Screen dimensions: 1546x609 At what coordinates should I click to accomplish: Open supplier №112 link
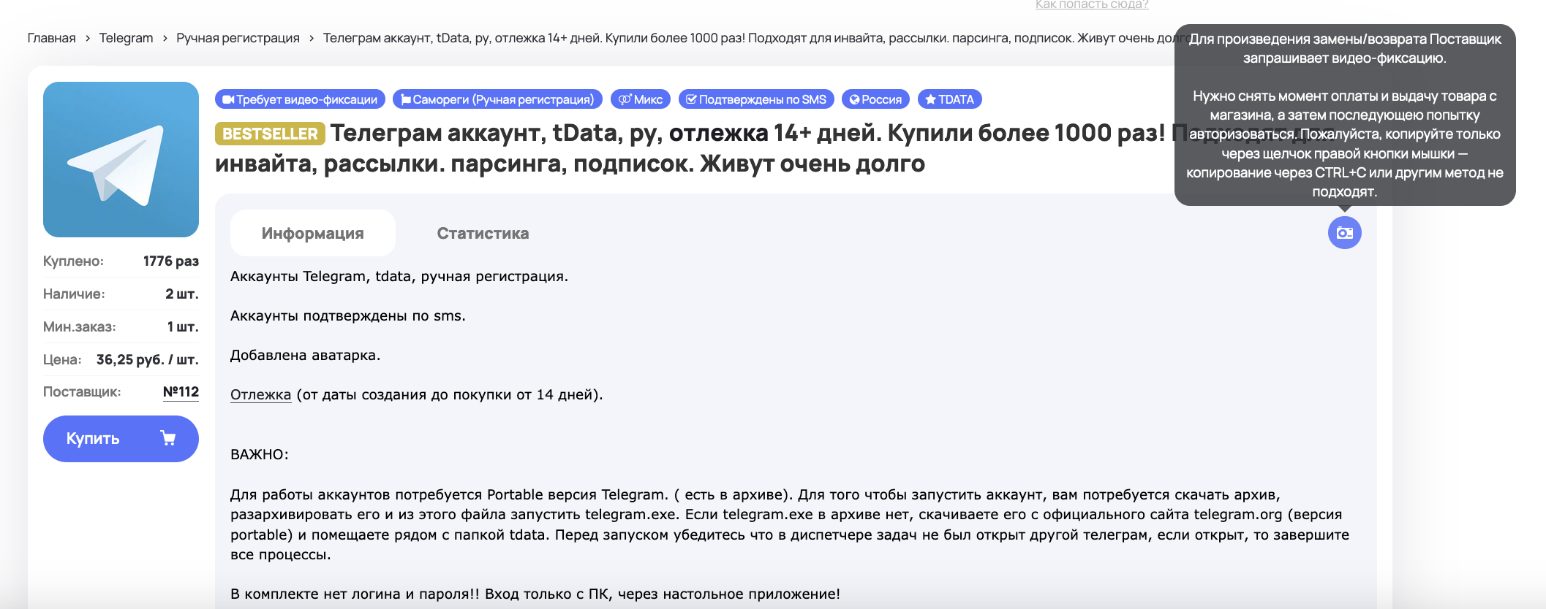[x=181, y=392]
